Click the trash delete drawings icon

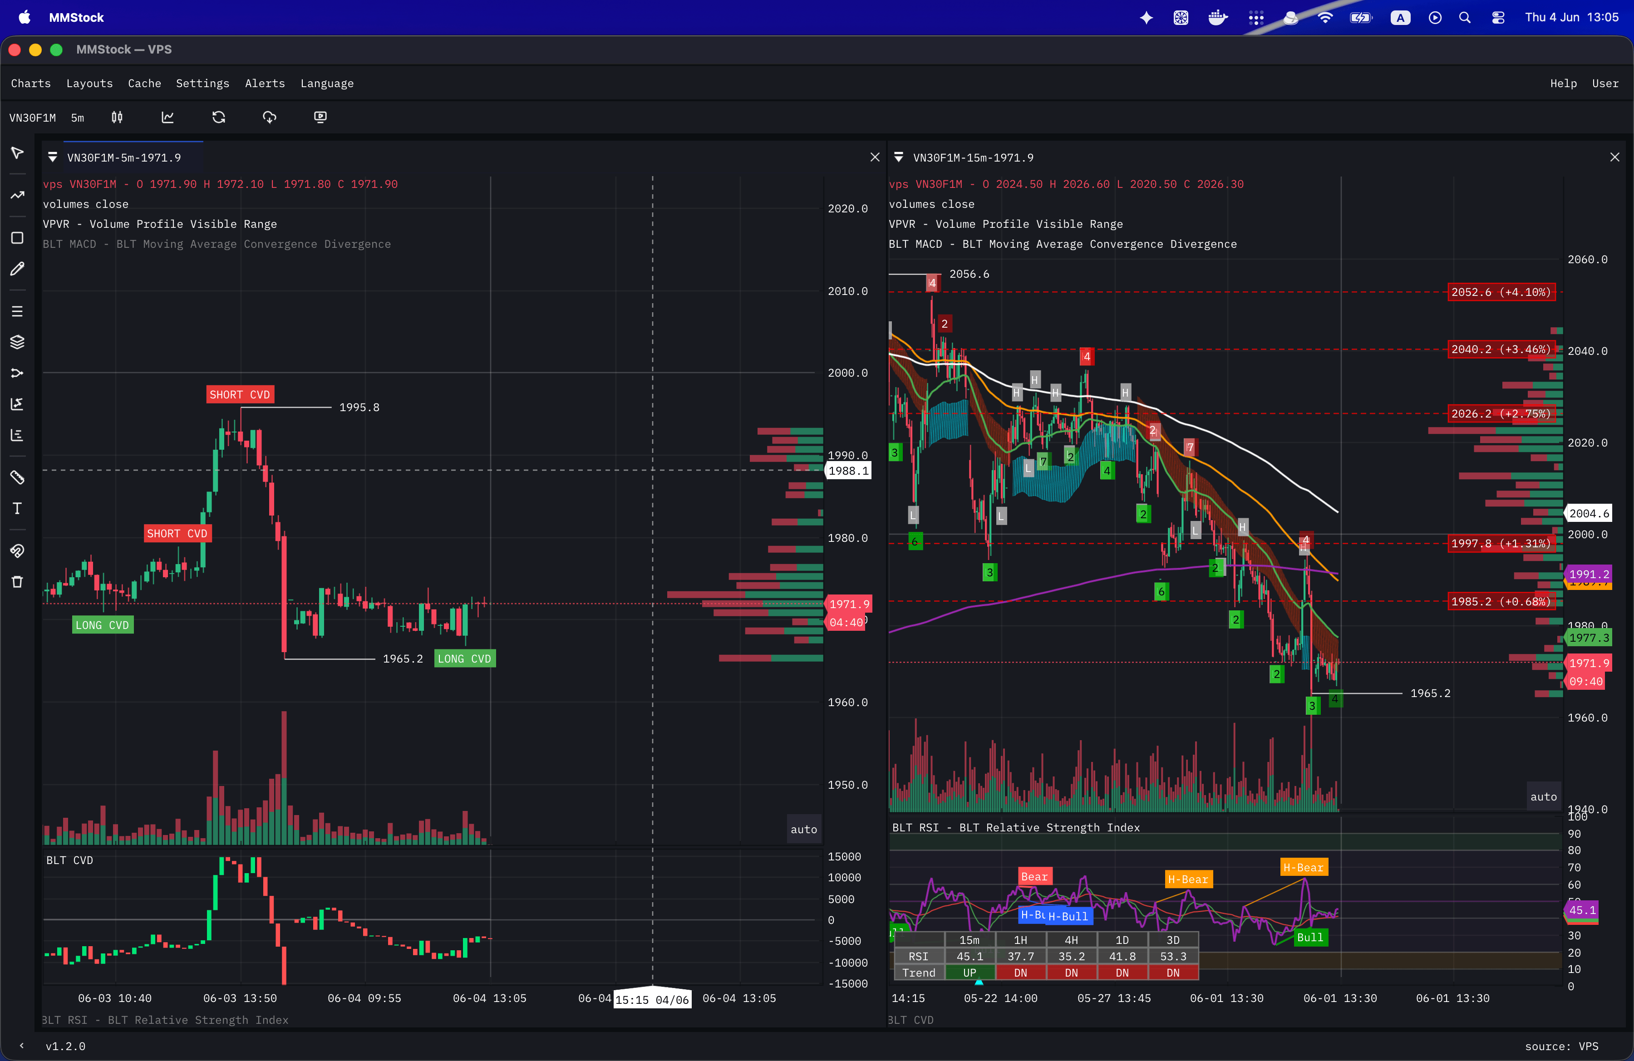17,582
